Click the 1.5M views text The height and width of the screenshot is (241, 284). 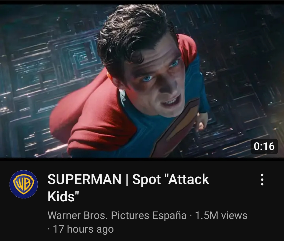coord(221,215)
